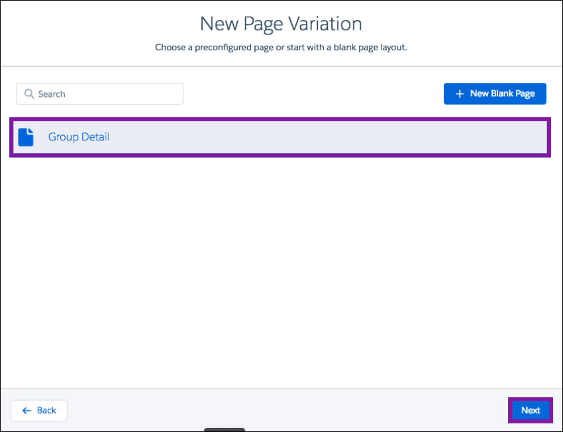Select the Group Detail link
Screen dimensions: 563x432
(x=79, y=136)
